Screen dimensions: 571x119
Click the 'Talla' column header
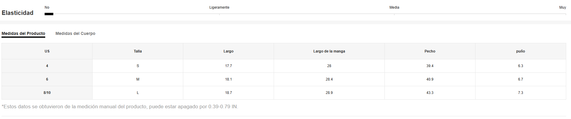point(138,51)
